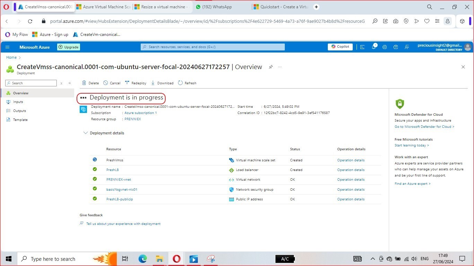Select Overview in the deployment menu
This screenshot has width=474, height=266.
[x=37, y=93]
